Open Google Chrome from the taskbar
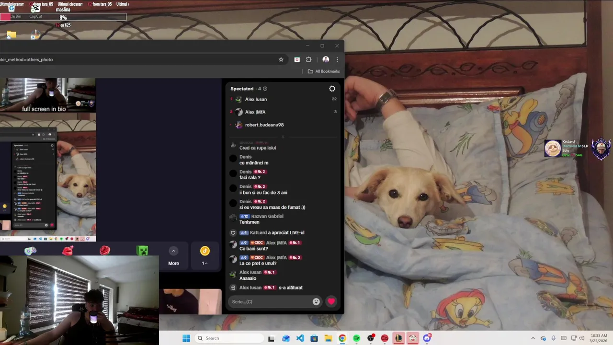Viewport: 613px width, 345px height. pyautogui.click(x=342, y=338)
